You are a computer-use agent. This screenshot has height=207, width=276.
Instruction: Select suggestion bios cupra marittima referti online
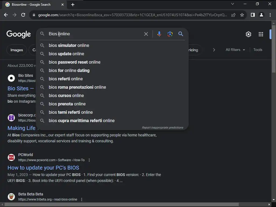[x=112, y=120]
